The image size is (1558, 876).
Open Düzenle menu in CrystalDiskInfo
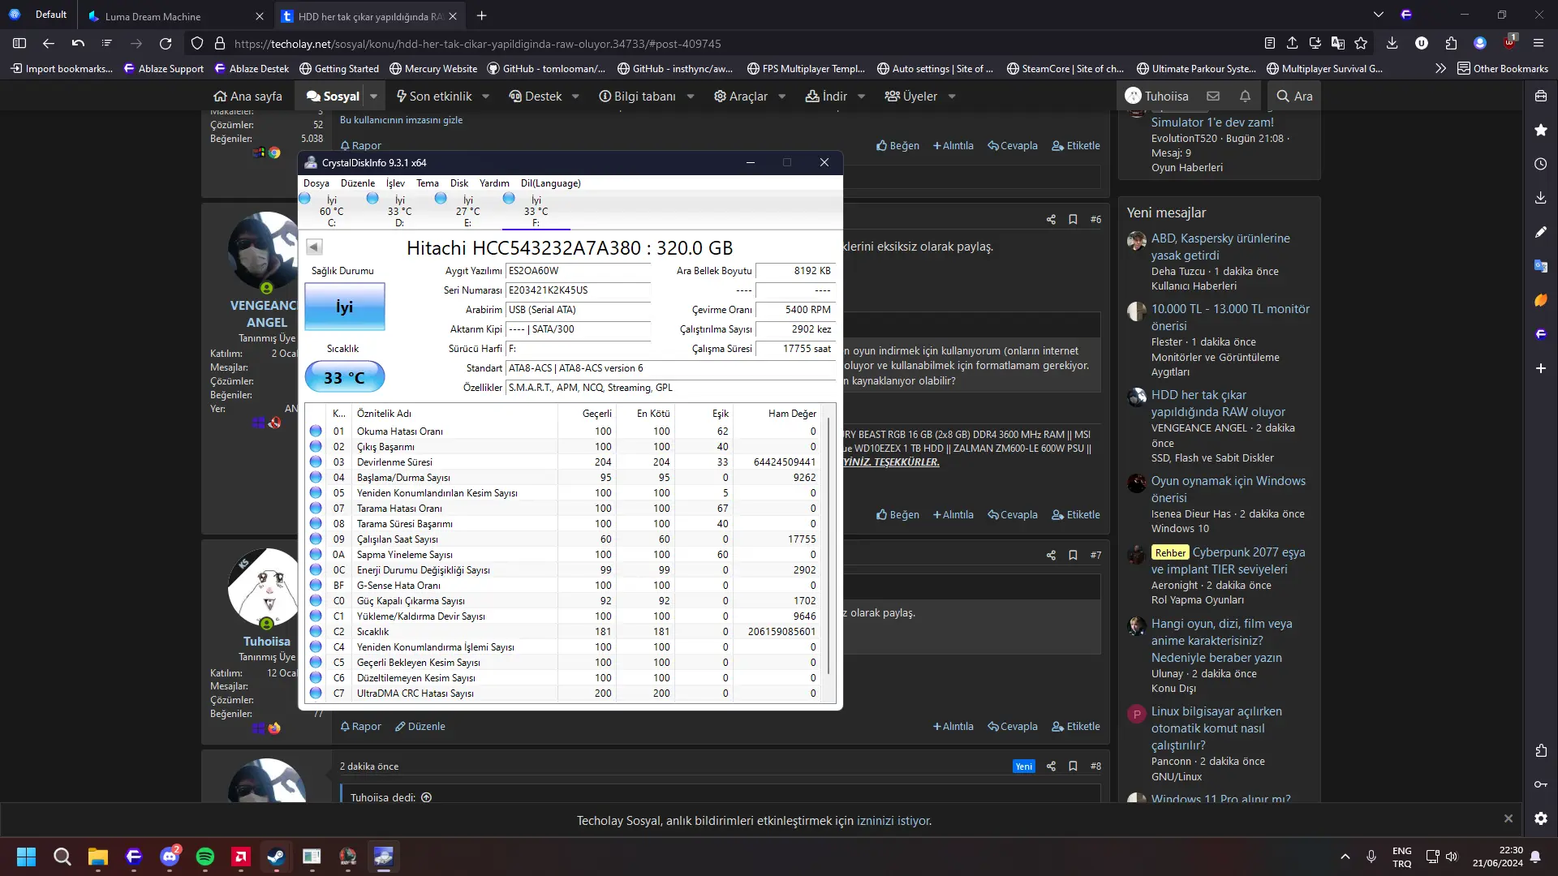coord(358,183)
